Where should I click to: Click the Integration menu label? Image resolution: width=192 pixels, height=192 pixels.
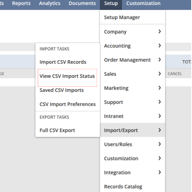tap(117, 172)
